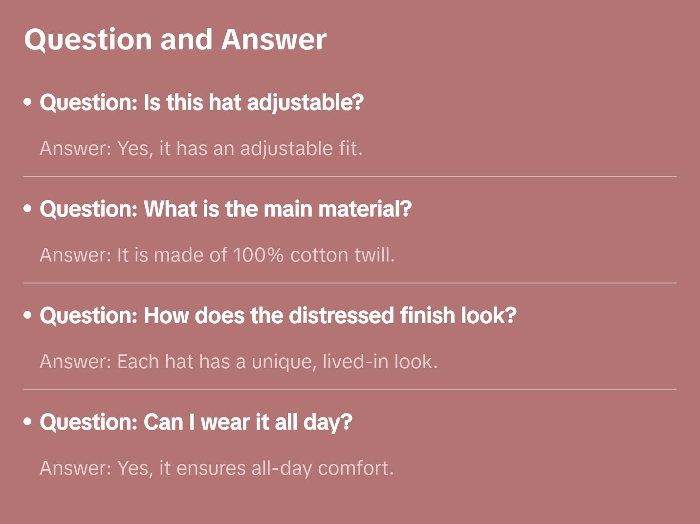The width and height of the screenshot is (700, 524).
Task: Click "100%" in the material answer
Action: tap(258, 255)
